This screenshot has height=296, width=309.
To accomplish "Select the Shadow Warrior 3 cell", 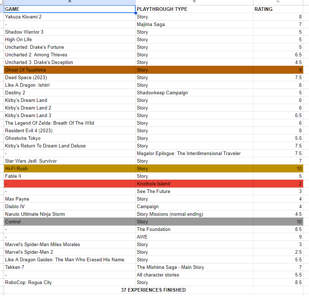I will point(70,32).
